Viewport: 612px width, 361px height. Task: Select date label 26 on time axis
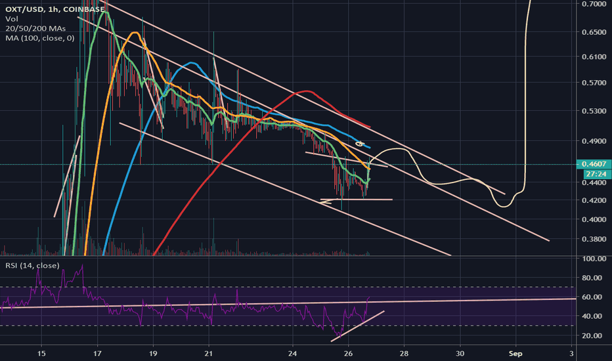click(349, 354)
